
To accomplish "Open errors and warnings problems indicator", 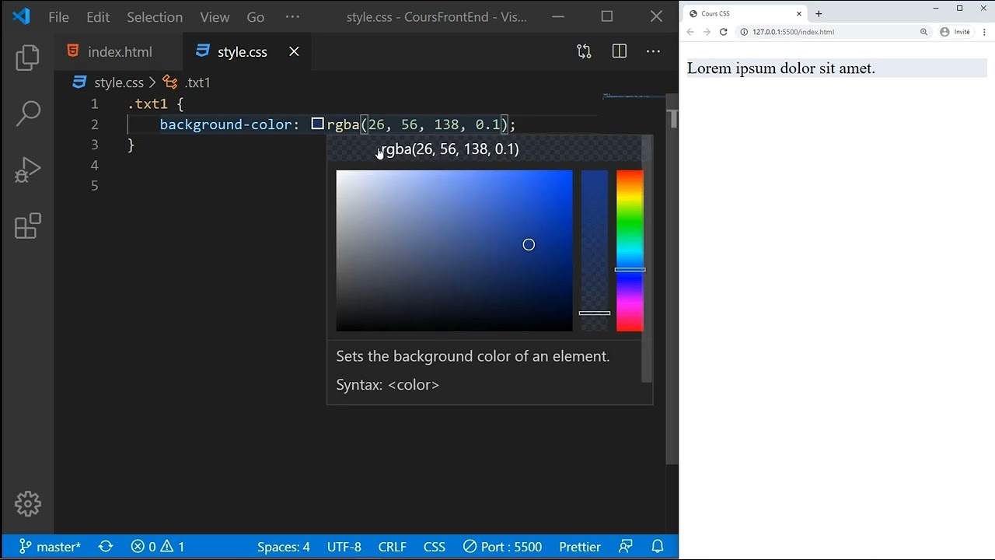I will 158,547.
